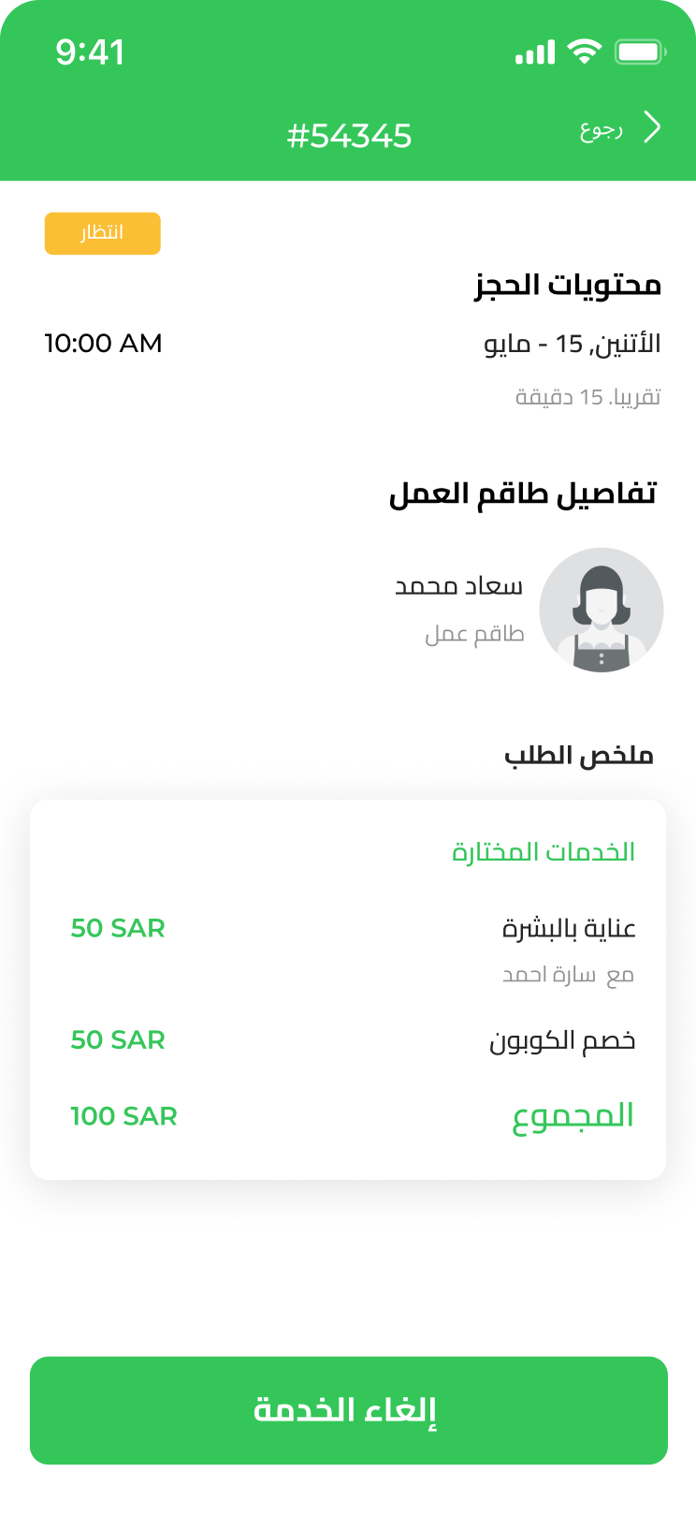Tap the battery status icon

pos(640,52)
